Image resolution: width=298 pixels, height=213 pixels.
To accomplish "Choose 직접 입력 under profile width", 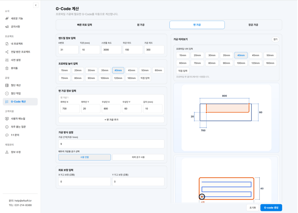I will 183,71.
